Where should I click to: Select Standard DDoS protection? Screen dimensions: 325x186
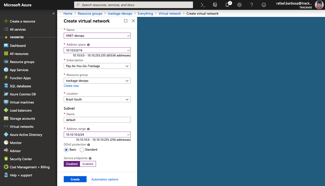coord(82,150)
